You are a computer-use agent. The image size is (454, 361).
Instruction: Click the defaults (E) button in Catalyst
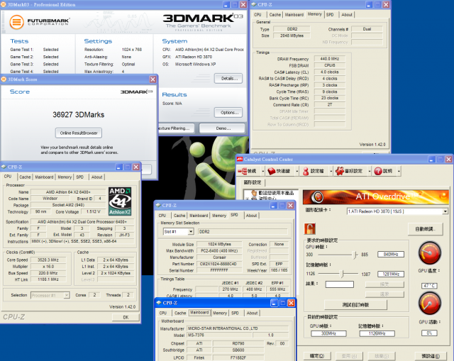431,356
